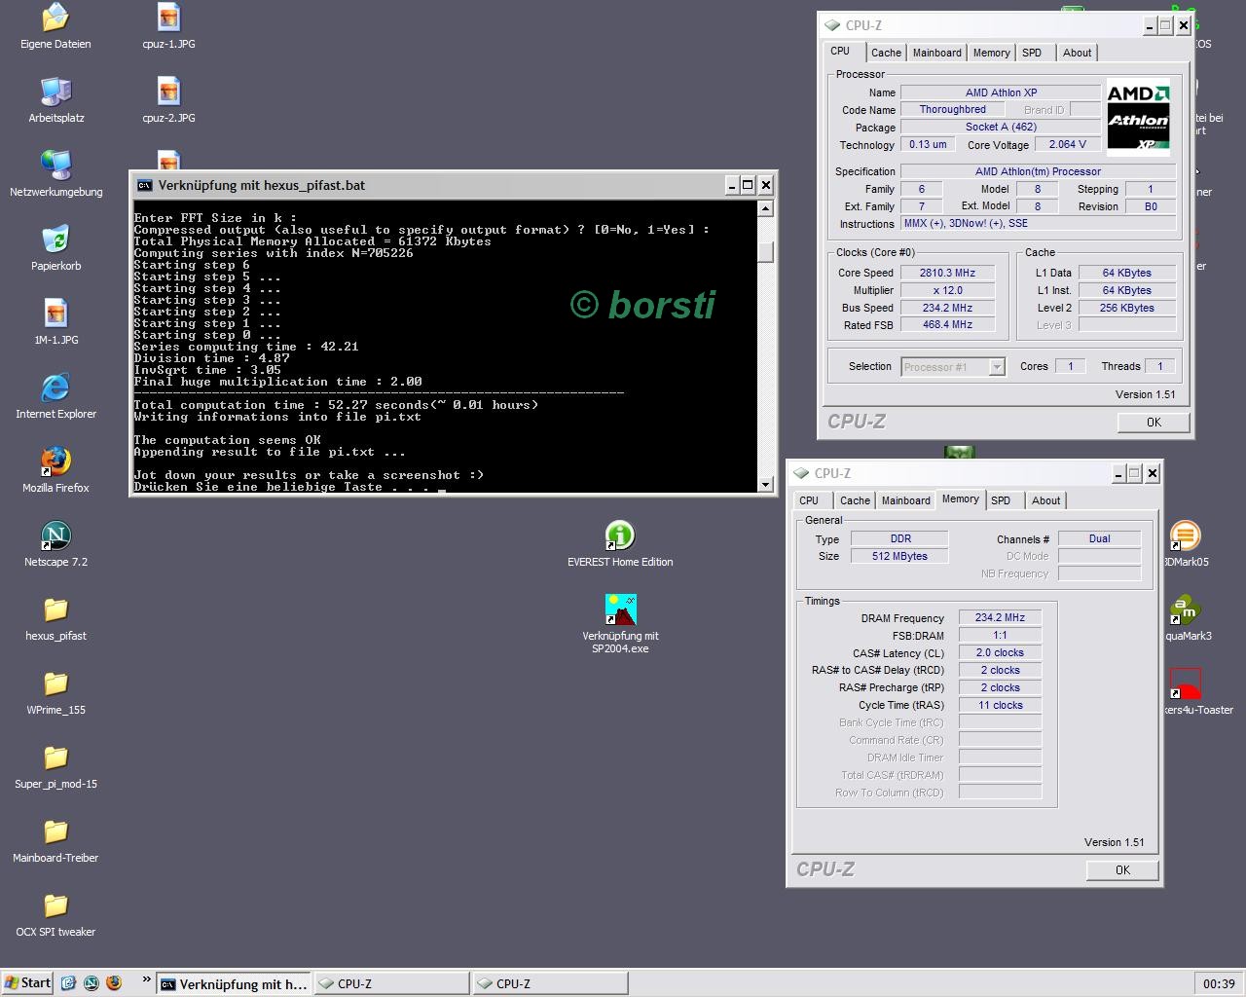Screen dimensions: 1246x997
Task: Switch to Memory tab in upper CPU-Z window
Action: (x=991, y=53)
